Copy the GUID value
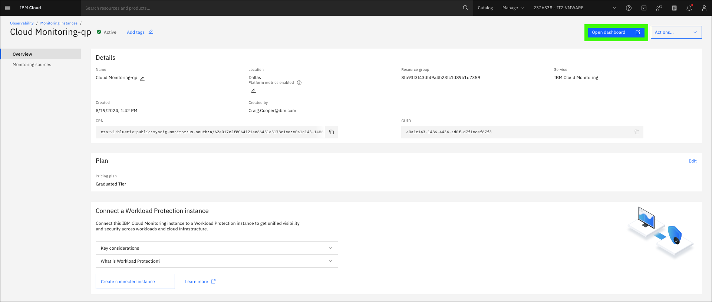Viewport: 712px width, 302px height. 637,132
